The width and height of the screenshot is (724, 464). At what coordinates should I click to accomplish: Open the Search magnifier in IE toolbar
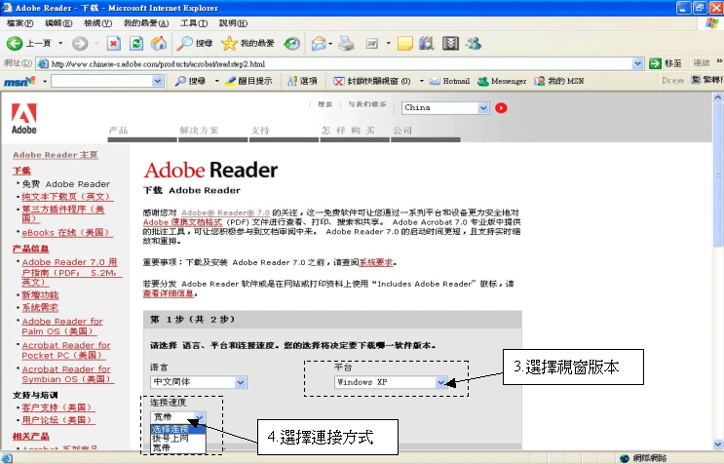click(x=185, y=44)
